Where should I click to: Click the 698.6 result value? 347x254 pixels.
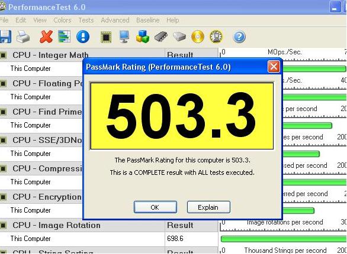[175, 239]
